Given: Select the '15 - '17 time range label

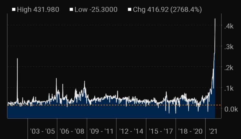Looking at the screenshot, I should [x=161, y=131].
